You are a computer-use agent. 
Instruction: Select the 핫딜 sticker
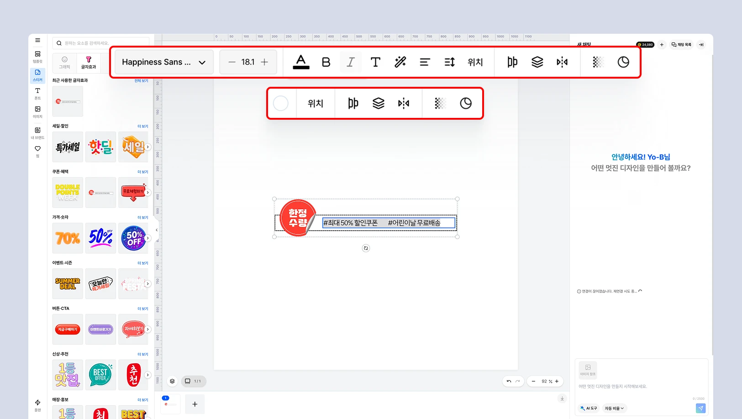click(100, 147)
